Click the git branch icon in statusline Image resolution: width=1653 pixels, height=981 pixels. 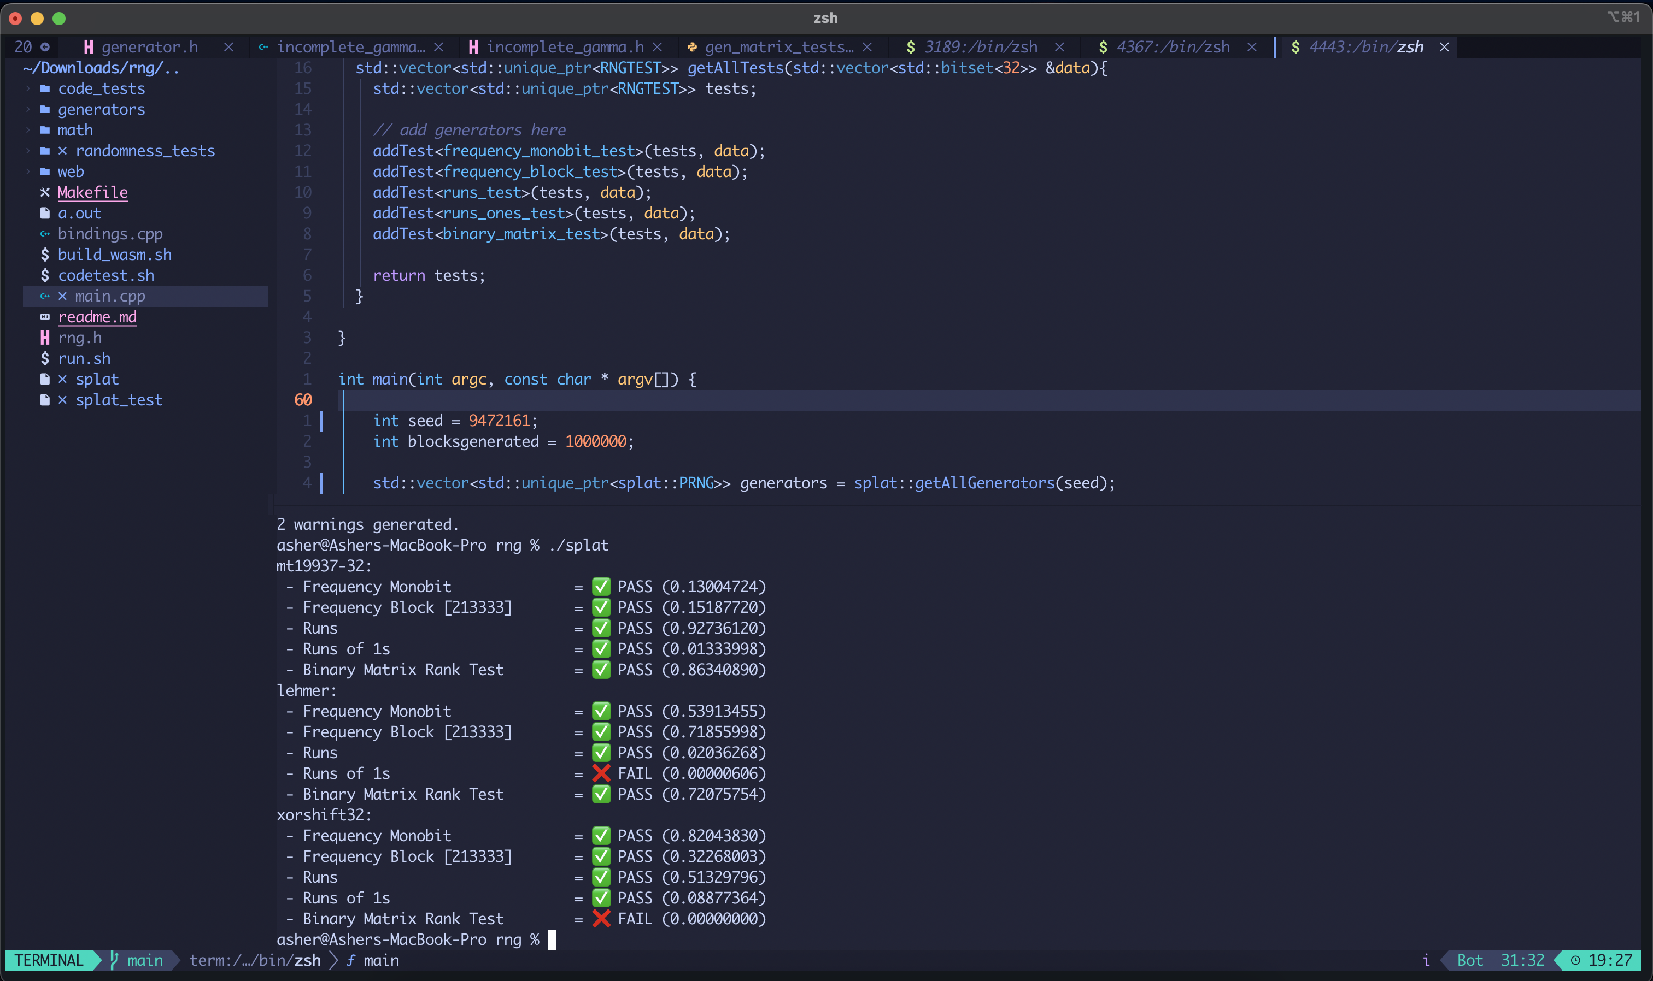(x=114, y=960)
